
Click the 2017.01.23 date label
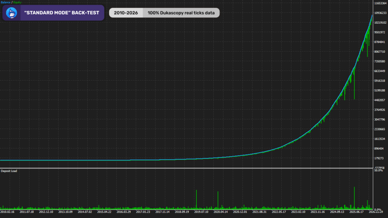[x=143, y=212]
